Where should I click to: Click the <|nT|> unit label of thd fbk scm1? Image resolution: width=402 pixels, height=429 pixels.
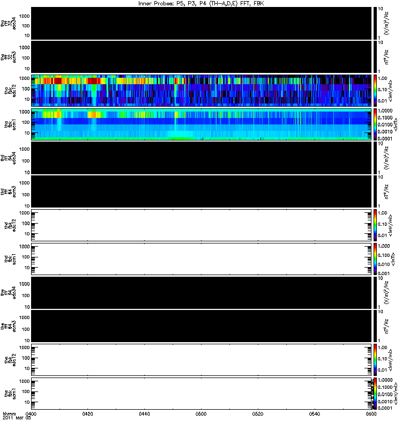coord(393,259)
